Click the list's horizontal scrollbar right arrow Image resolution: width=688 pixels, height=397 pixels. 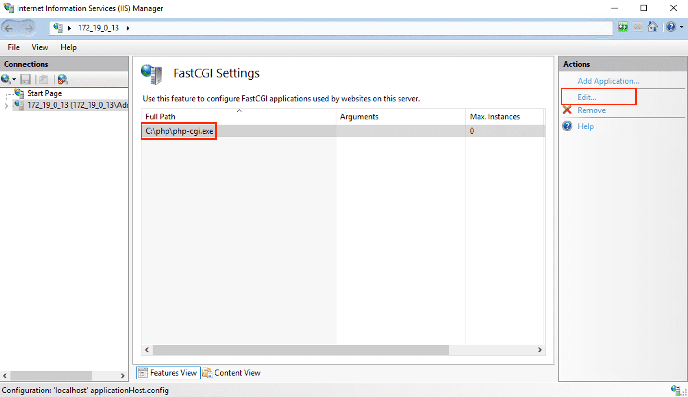[x=540, y=350]
